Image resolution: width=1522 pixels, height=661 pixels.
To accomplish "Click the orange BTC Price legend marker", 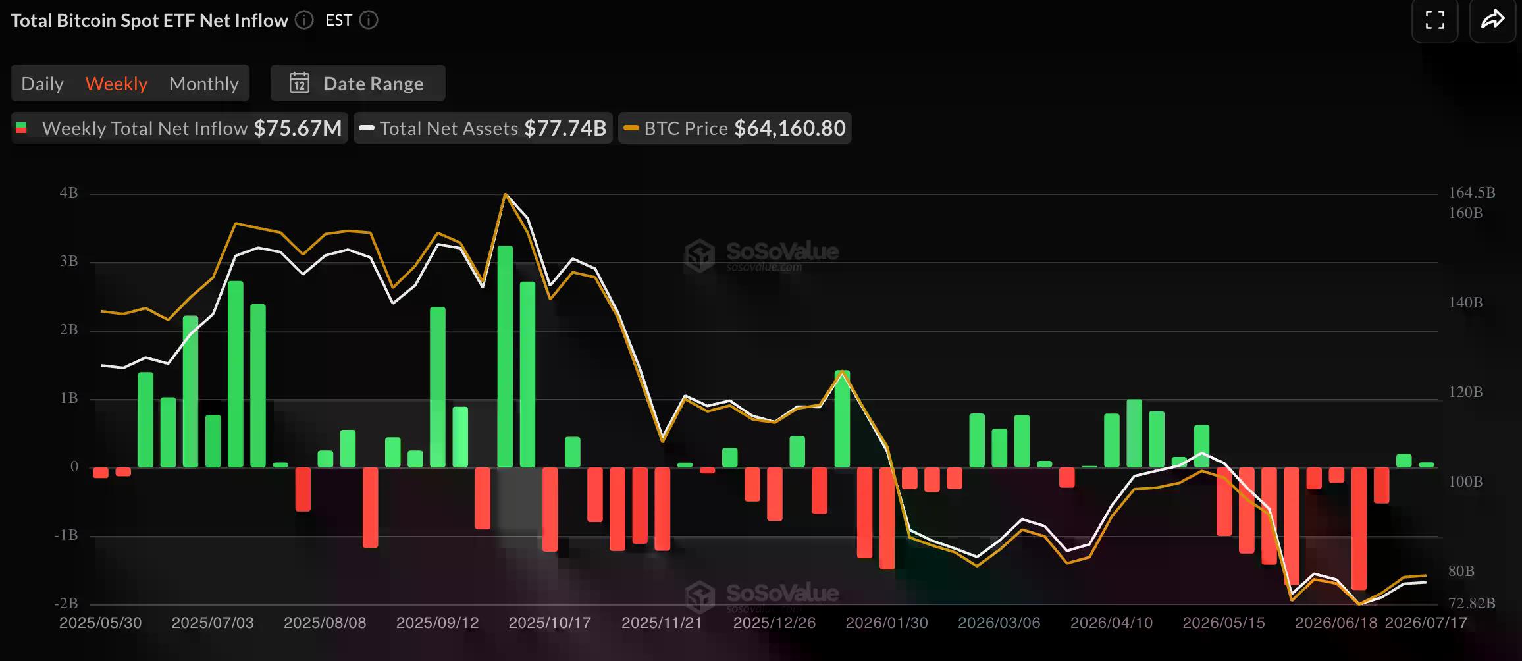I will (631, 128).
